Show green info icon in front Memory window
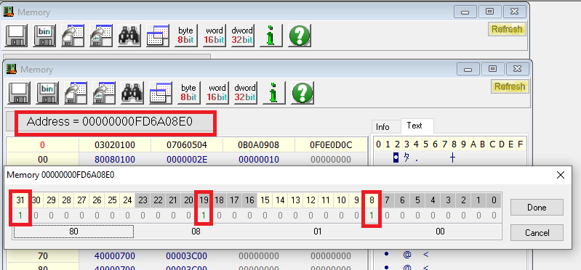 [x=273, y=92]
